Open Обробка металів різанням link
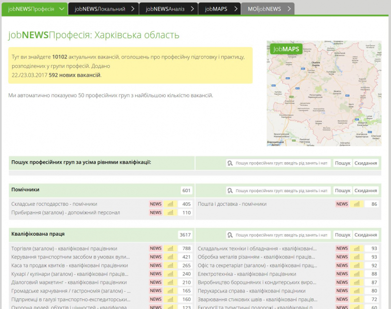The width and height of the screenshot is (391, 309). 256,257
